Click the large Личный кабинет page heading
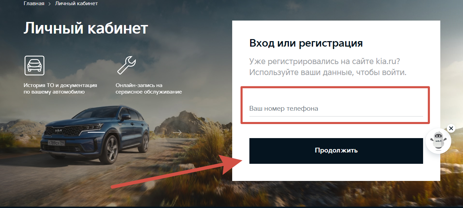Image resolution: width=463 pixels, height=208 pixels. [x=86, y=28]
